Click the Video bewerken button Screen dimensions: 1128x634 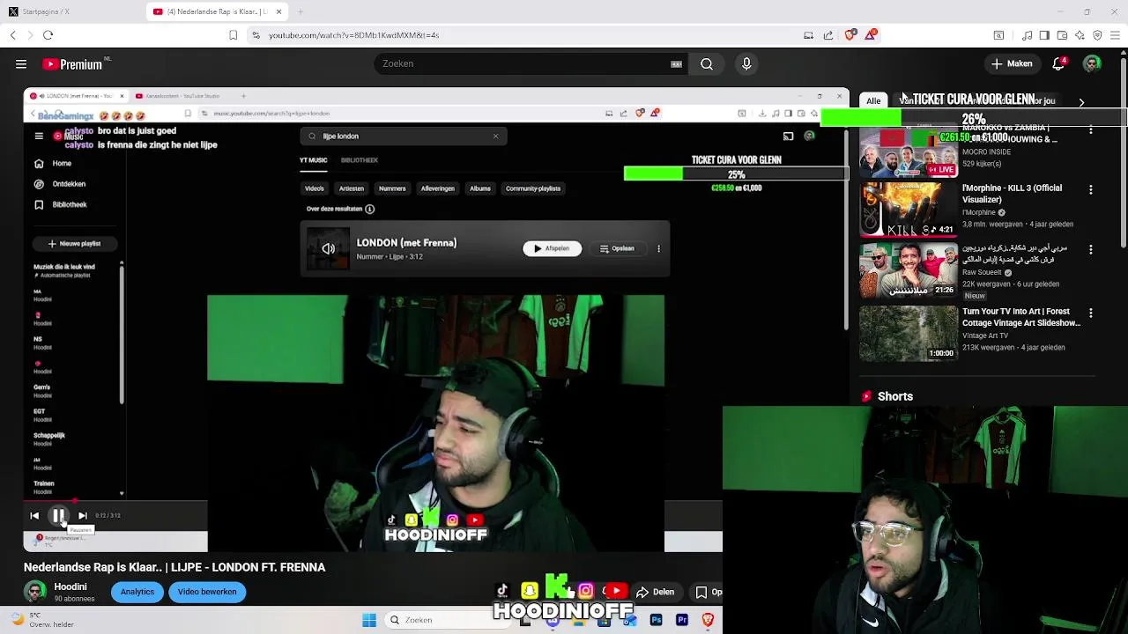[207, 592]
